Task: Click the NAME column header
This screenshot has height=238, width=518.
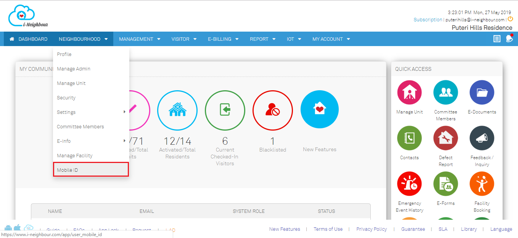Action: (x=55, y=211)
